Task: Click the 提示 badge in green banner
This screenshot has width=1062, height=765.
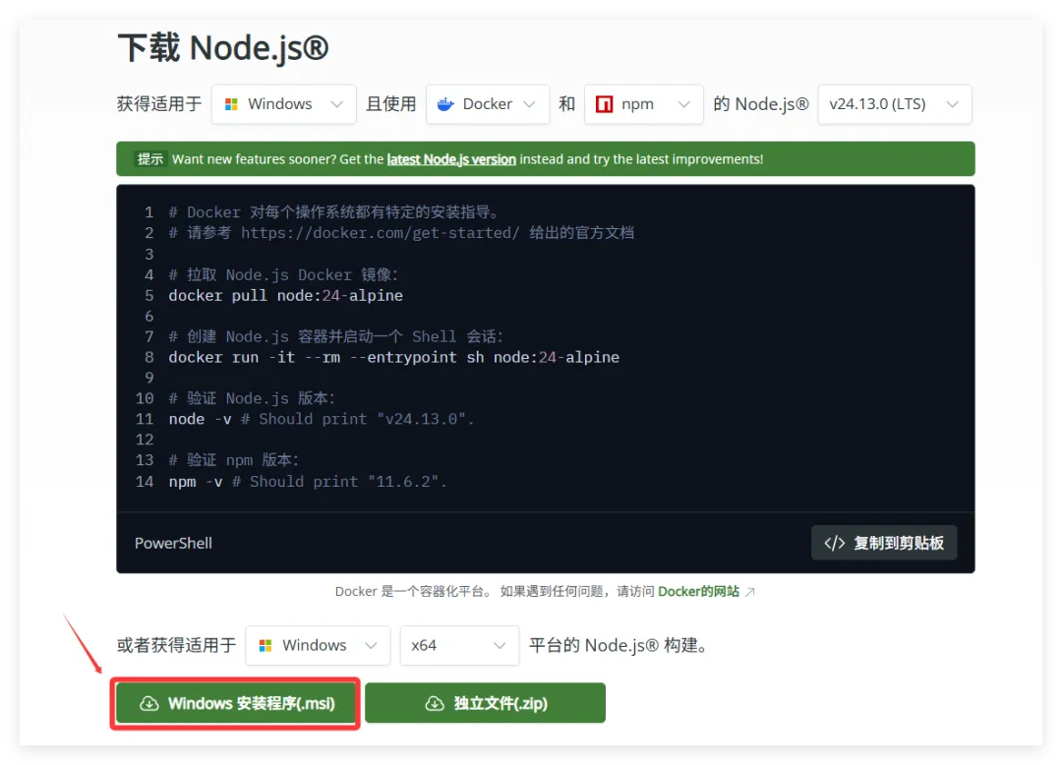Action: (150, 159)
